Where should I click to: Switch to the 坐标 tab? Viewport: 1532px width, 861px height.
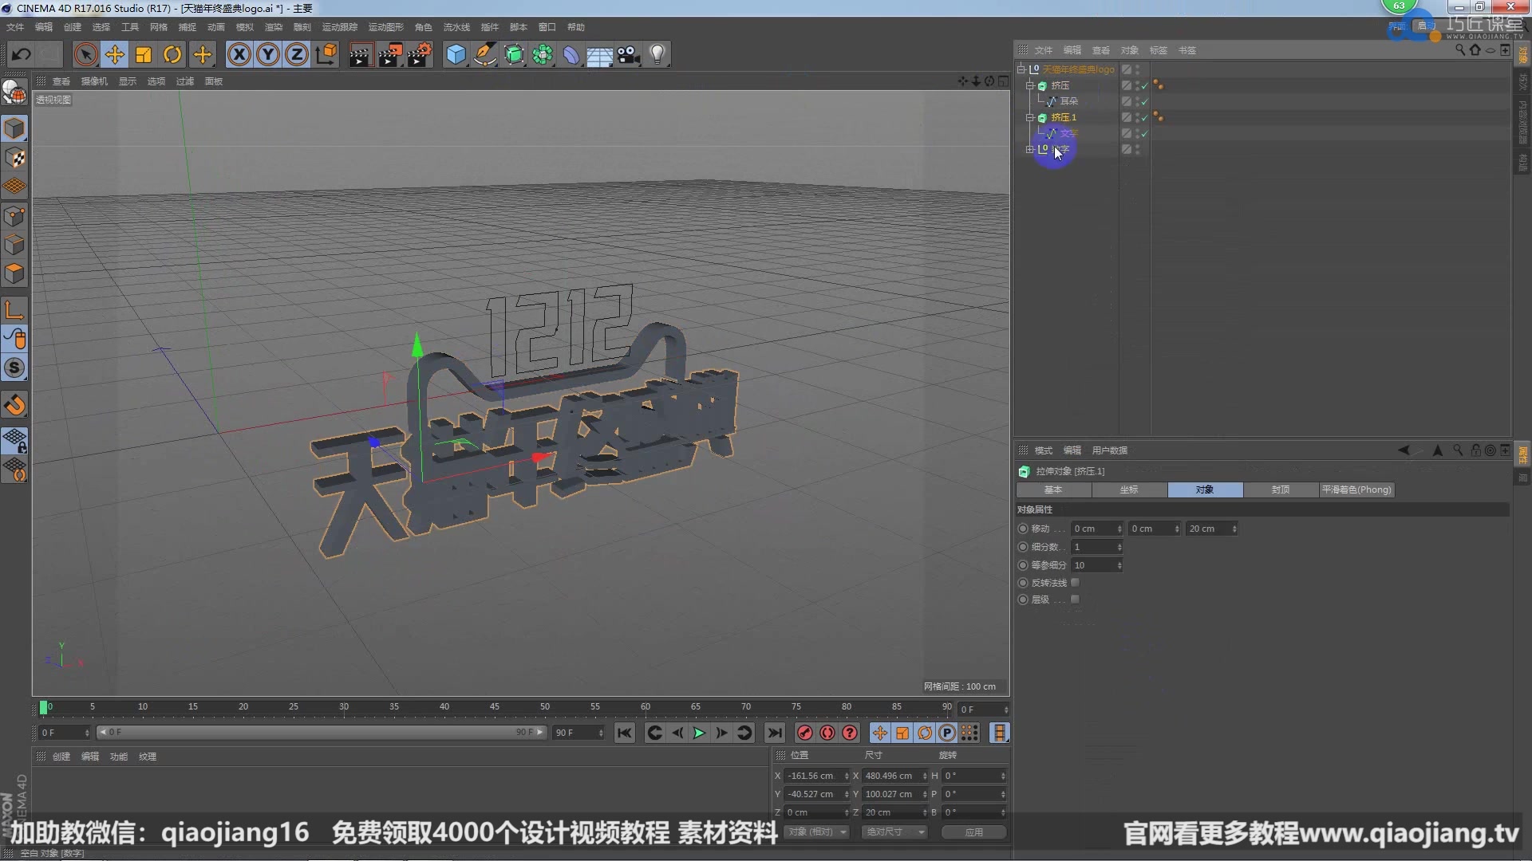coord(1129,489)
